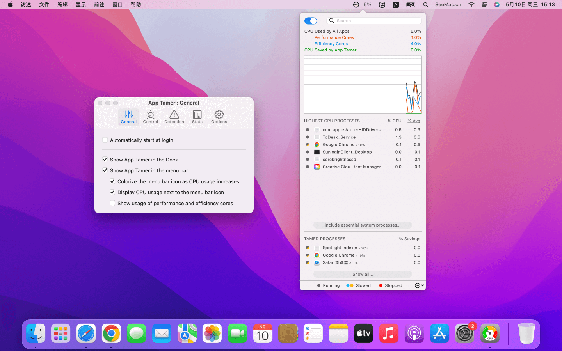Sort processes by % Avg column
Screen dimensions: 562x351
pyautogui.click(x=414, y=121)
